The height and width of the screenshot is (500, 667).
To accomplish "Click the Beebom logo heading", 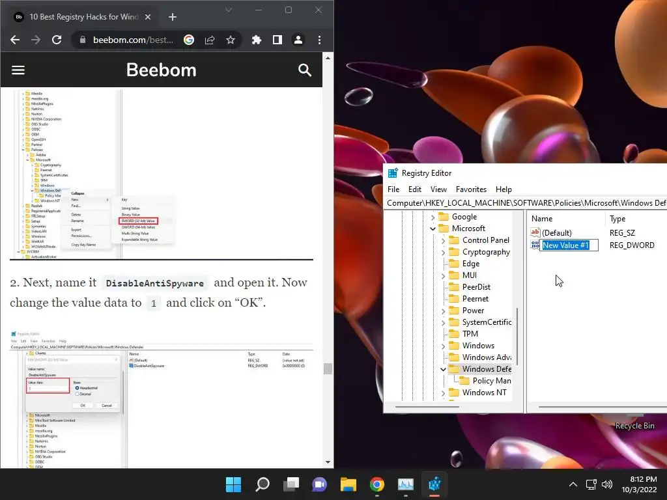I will pyautogui.click(x=162, y=70).
